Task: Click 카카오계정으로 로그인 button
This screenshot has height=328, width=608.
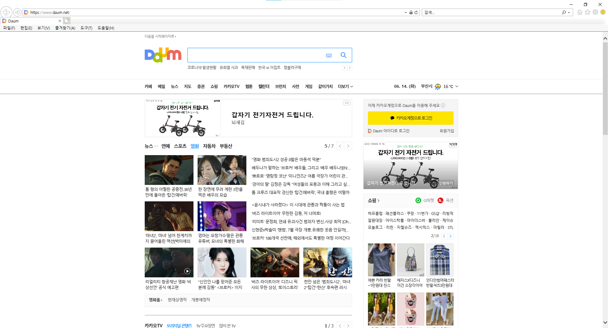Action: [410, 118]
